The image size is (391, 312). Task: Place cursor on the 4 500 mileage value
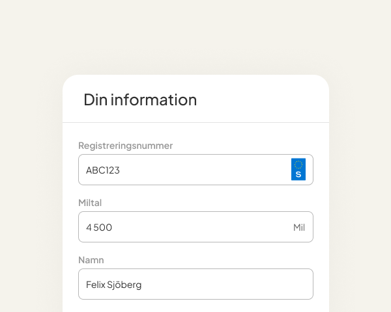click(x=99, y=227)
